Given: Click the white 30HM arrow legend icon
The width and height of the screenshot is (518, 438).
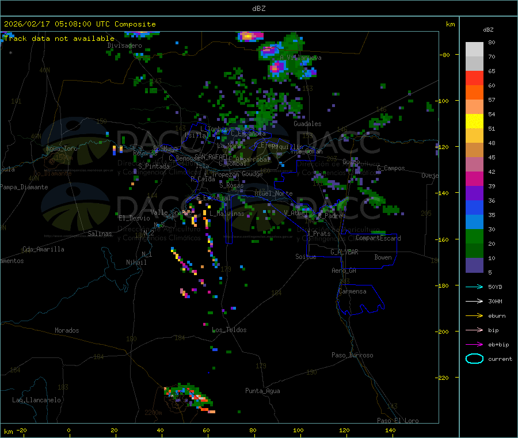Looking at the screenshot, I should tap(474, 301).
